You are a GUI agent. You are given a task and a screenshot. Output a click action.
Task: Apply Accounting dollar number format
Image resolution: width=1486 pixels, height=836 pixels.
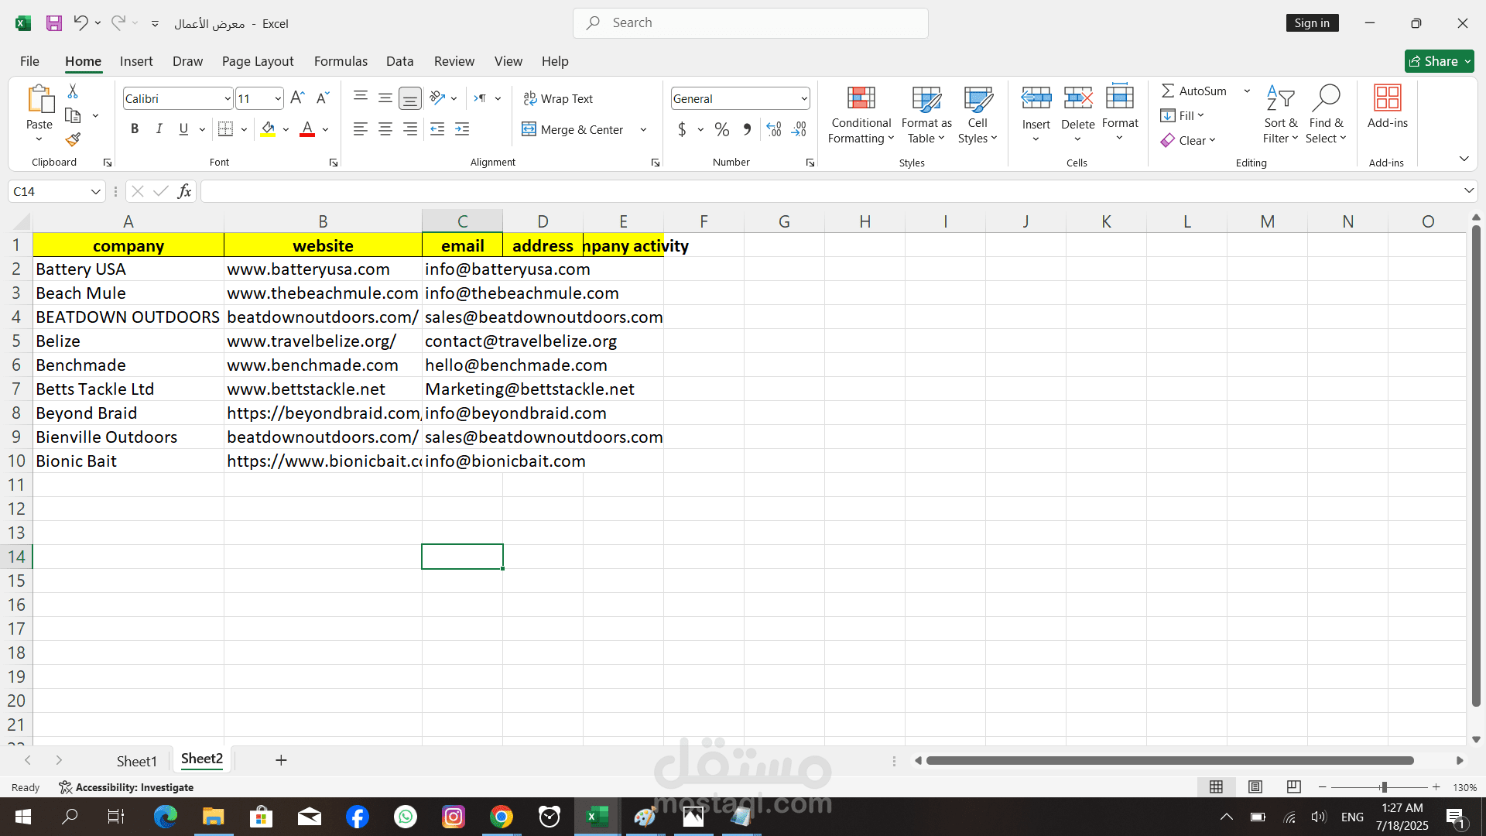tap(682, 129)
